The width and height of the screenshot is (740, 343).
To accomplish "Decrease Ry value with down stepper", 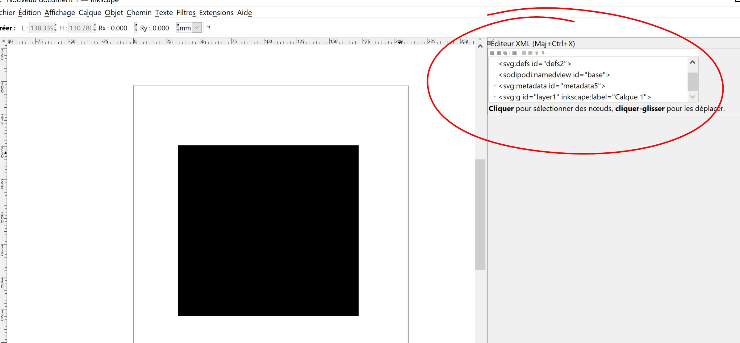I will point(178,30).
